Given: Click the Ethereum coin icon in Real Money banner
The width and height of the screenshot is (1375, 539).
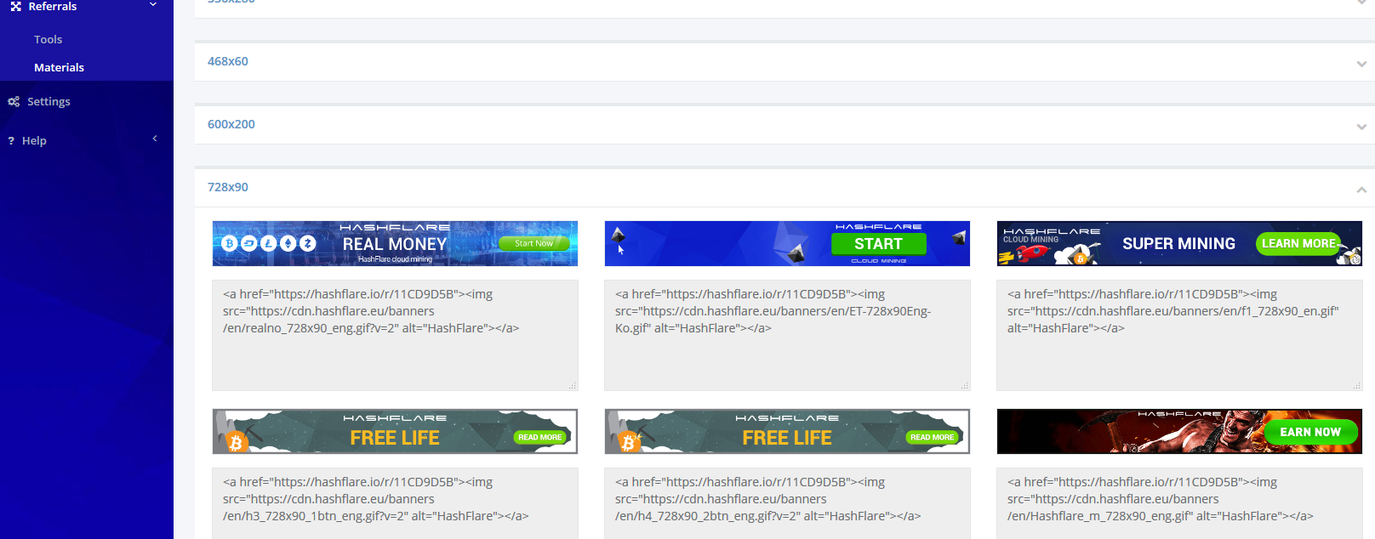Looking at the screenshot, I should tap(288, 243).
